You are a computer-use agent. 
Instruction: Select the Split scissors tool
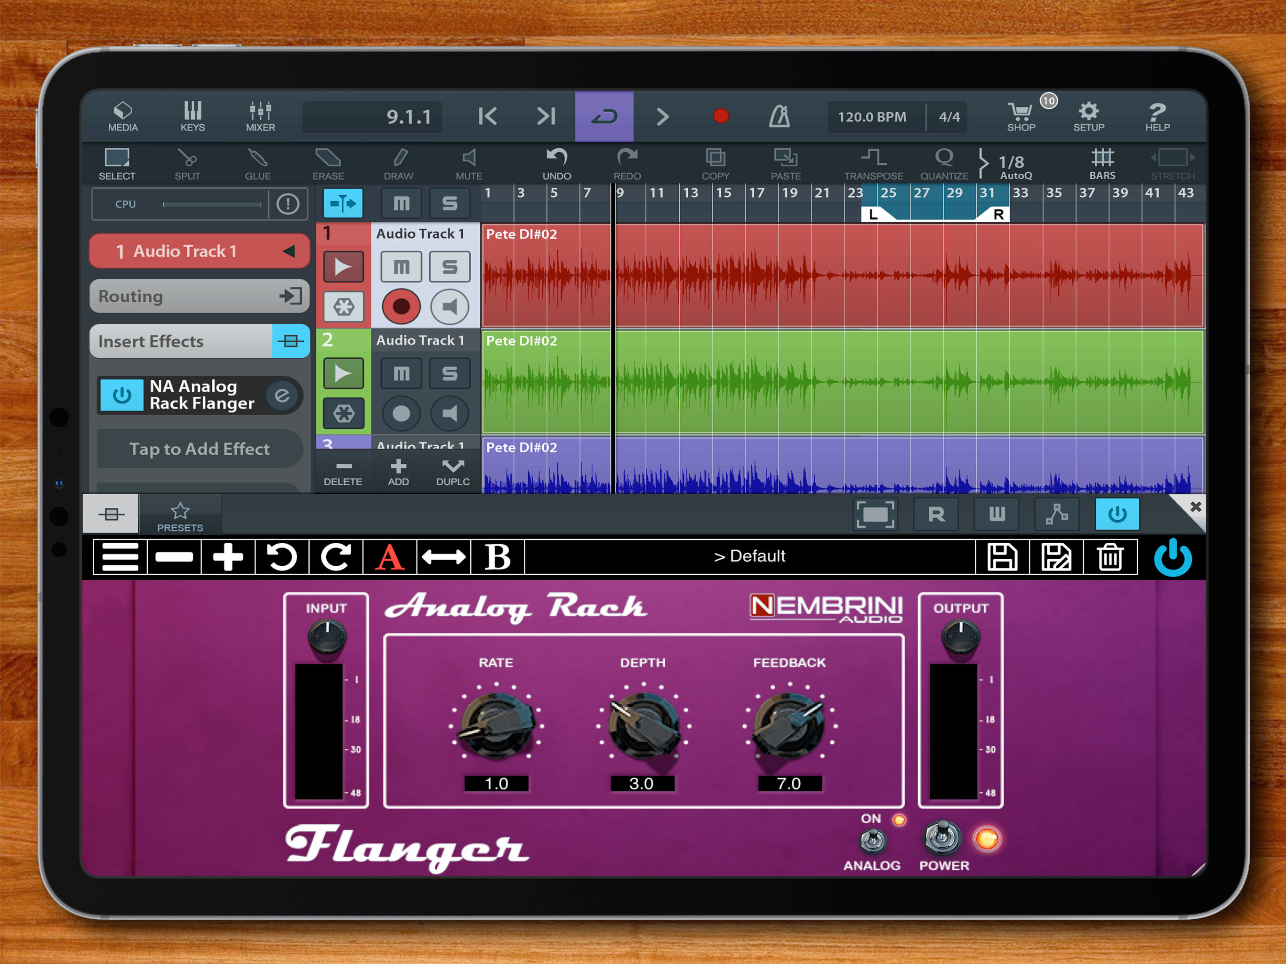[187, 164]
